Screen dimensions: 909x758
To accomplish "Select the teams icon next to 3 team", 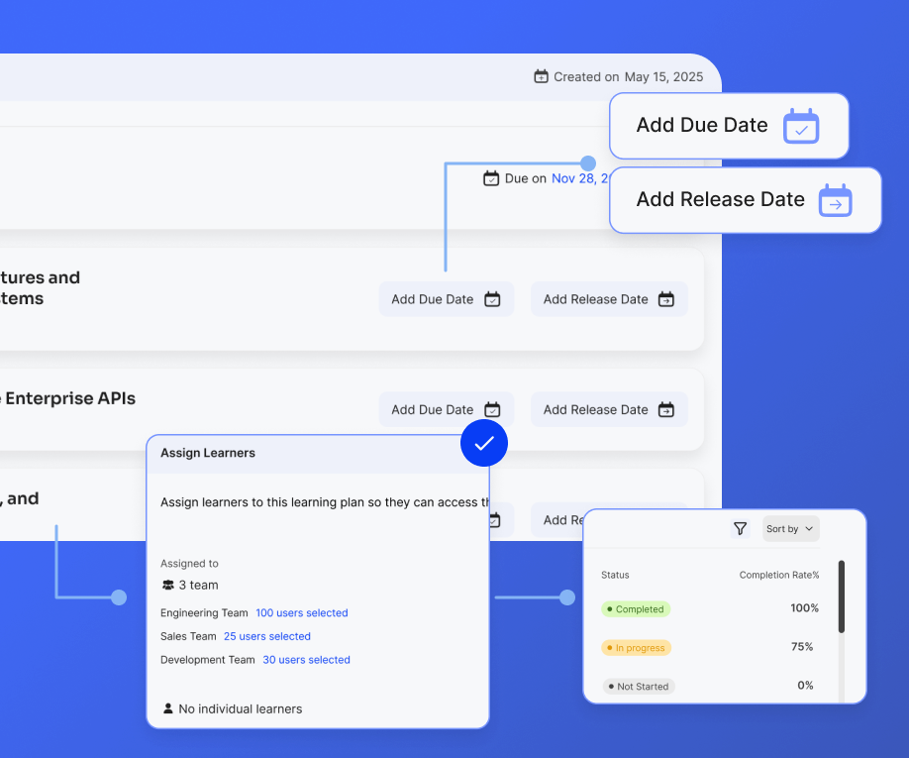I will pos(168,585).
